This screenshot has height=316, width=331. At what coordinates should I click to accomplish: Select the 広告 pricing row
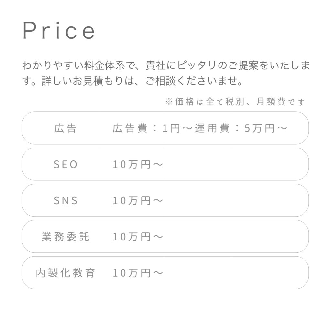pyautogui.click(x=165, y=128)
